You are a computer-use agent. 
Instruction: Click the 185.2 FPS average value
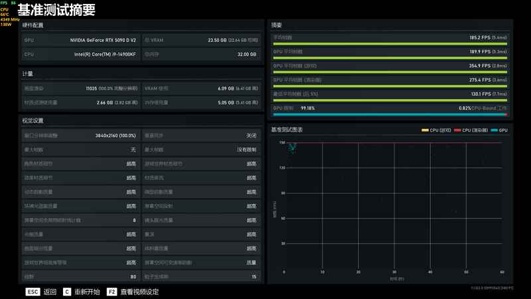[x=480, y=38]
